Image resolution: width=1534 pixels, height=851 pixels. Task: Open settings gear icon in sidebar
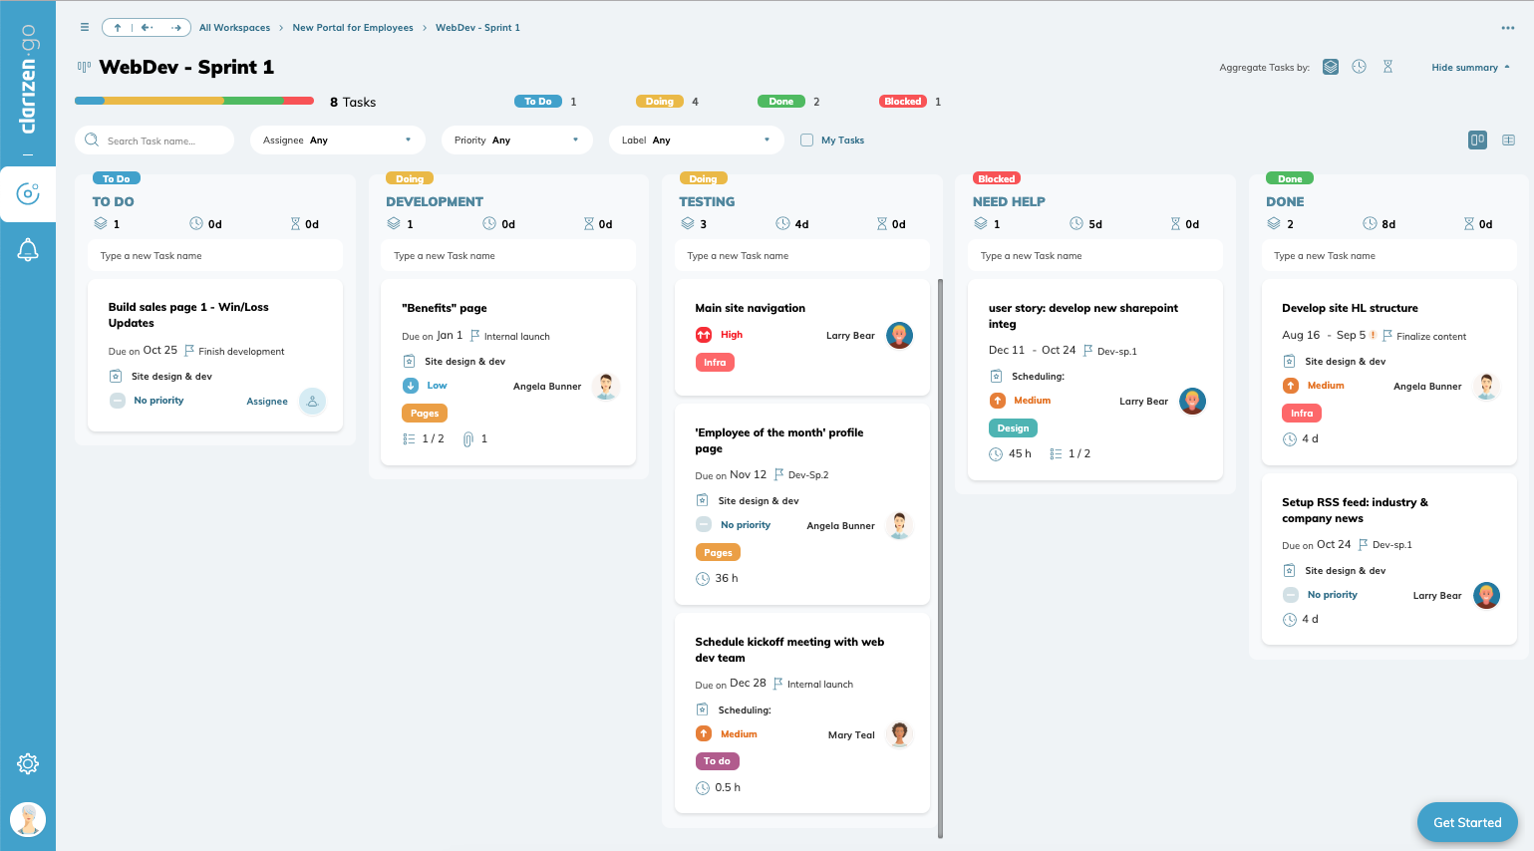(x=28, y=763)
